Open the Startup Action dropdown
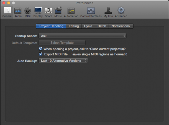The width and height of the screenshot is (169, 125). (x=83, y=36)
